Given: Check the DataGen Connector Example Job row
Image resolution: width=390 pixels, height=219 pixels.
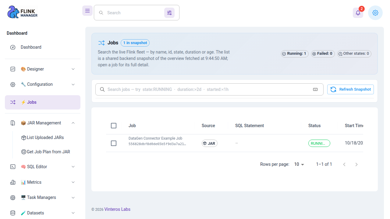Looking at the screenshot, I should (114, 143).
